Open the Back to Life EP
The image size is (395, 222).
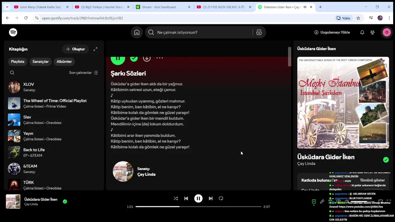click(54, 152)
